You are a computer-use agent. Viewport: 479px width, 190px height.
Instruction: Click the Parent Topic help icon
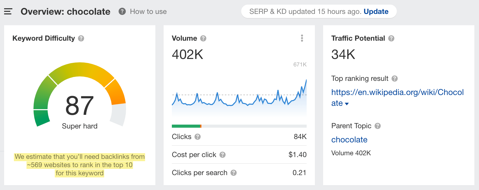[378, 126]
